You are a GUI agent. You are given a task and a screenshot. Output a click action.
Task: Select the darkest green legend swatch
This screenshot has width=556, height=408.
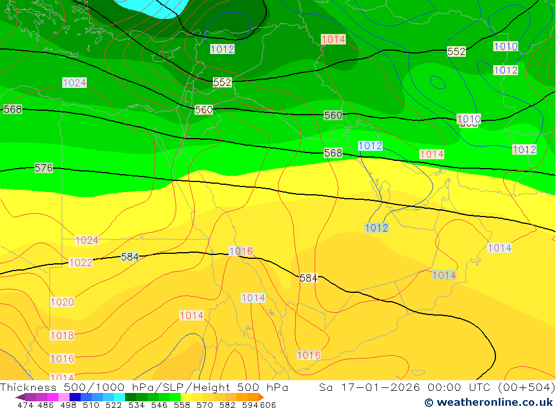(131, 397)
